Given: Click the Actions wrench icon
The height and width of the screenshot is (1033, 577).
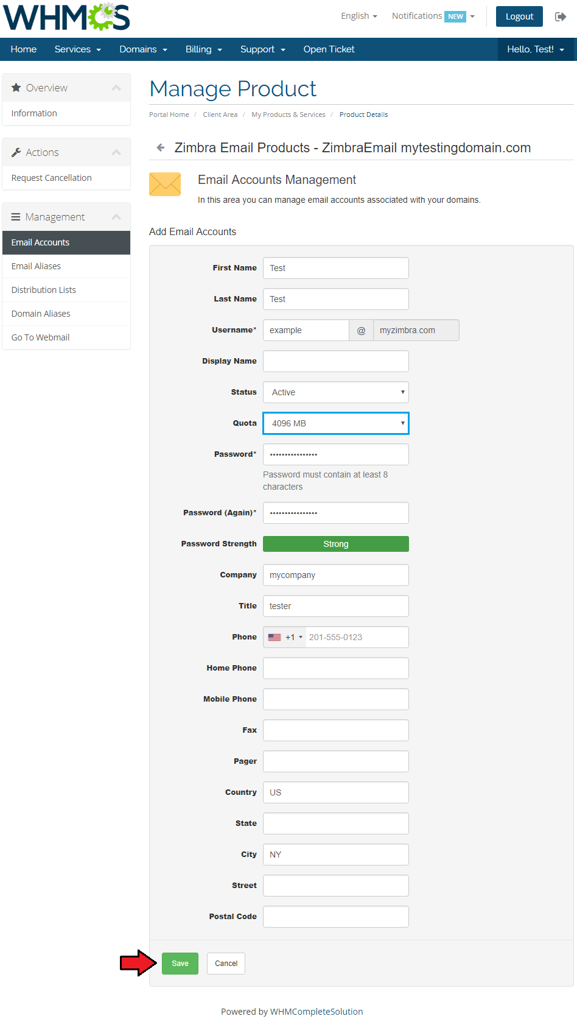Looking at the screenshot, I should coord(16,152).
